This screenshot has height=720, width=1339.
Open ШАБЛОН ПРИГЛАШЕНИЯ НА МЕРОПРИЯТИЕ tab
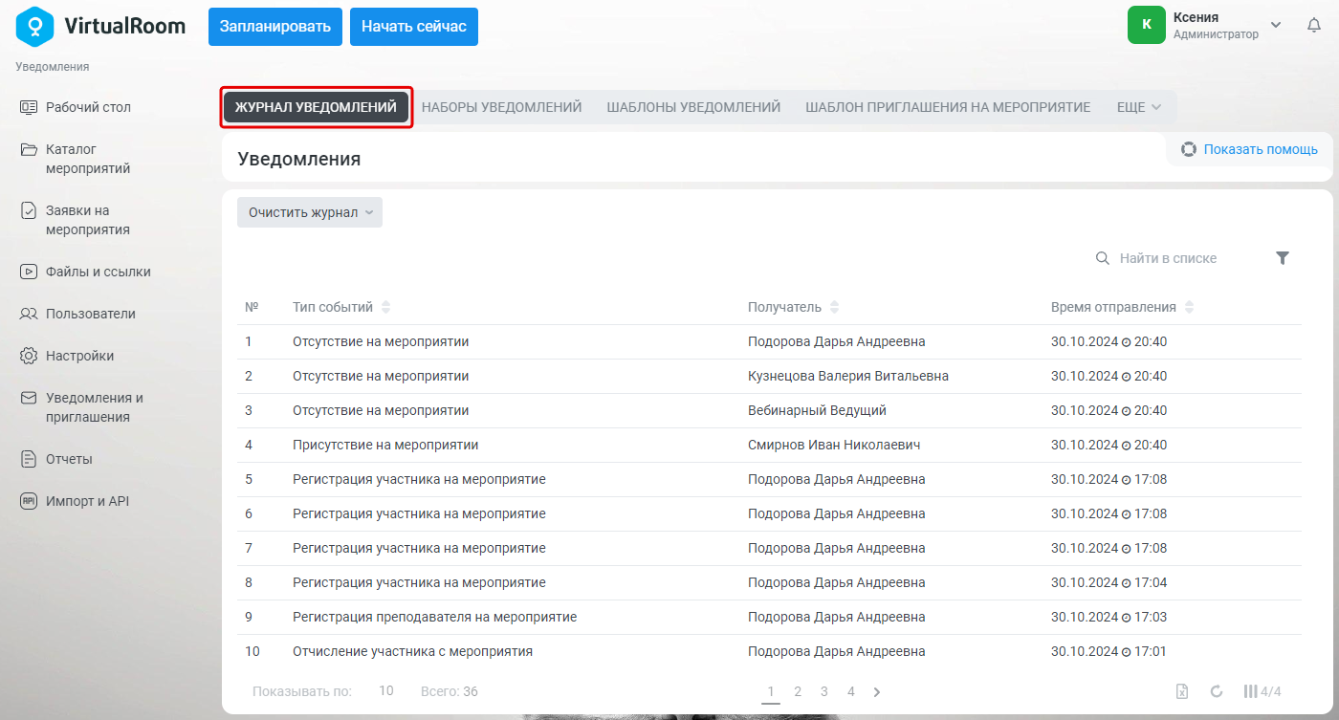(948, 107)
